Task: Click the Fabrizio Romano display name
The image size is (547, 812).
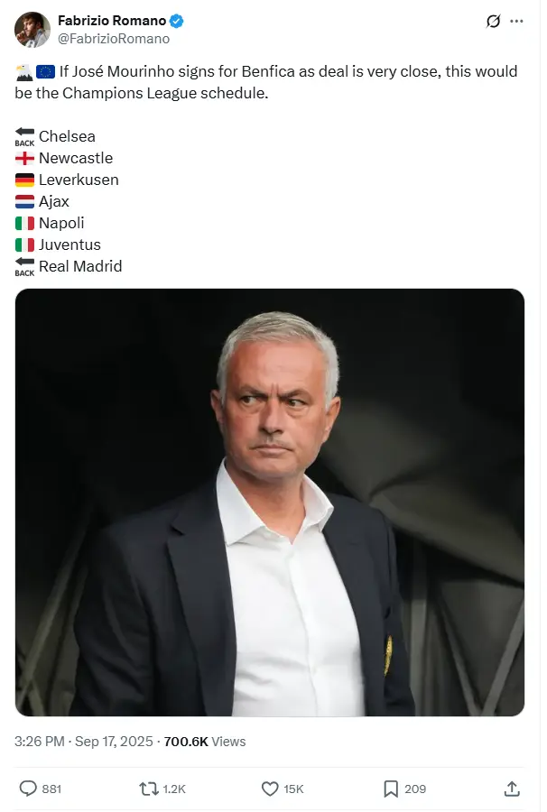Action: pos(112,21)
